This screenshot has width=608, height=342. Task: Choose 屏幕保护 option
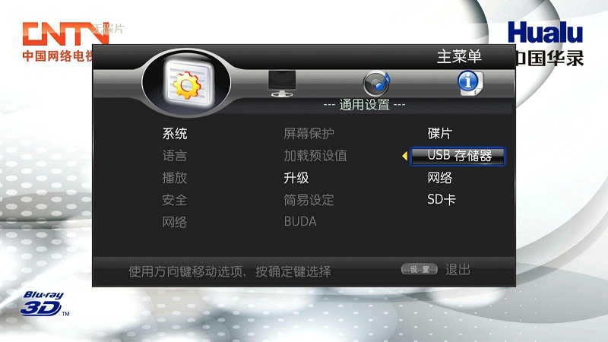pyautogui.click(x=309, y=134)
